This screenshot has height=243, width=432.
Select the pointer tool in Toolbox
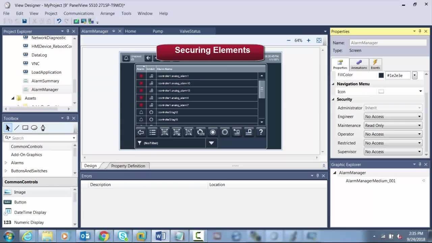click(8, 128)
